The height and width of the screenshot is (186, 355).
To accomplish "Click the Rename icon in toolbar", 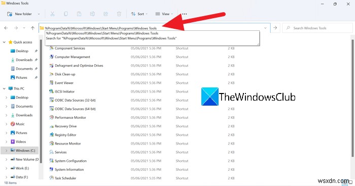I will (x=92, y=14).
